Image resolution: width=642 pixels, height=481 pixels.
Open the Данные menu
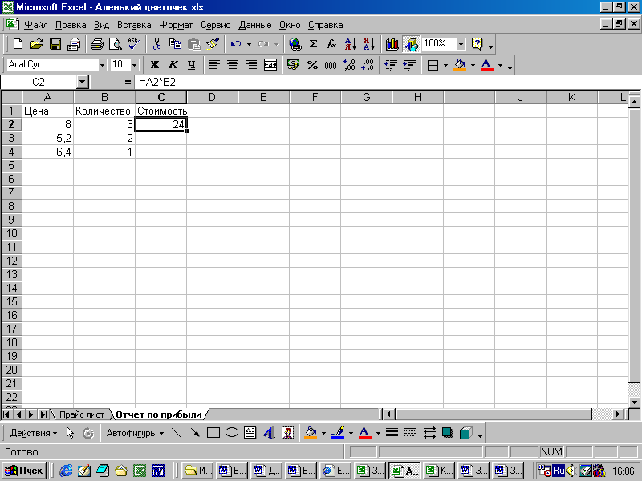(254, 25)
